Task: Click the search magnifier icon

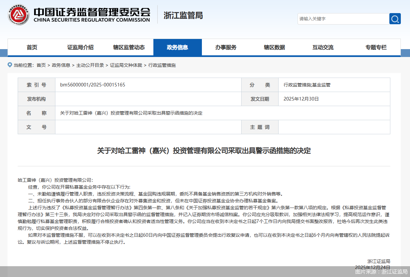Action: click(395, 19)
